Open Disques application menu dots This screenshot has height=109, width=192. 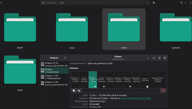[65, 58]
